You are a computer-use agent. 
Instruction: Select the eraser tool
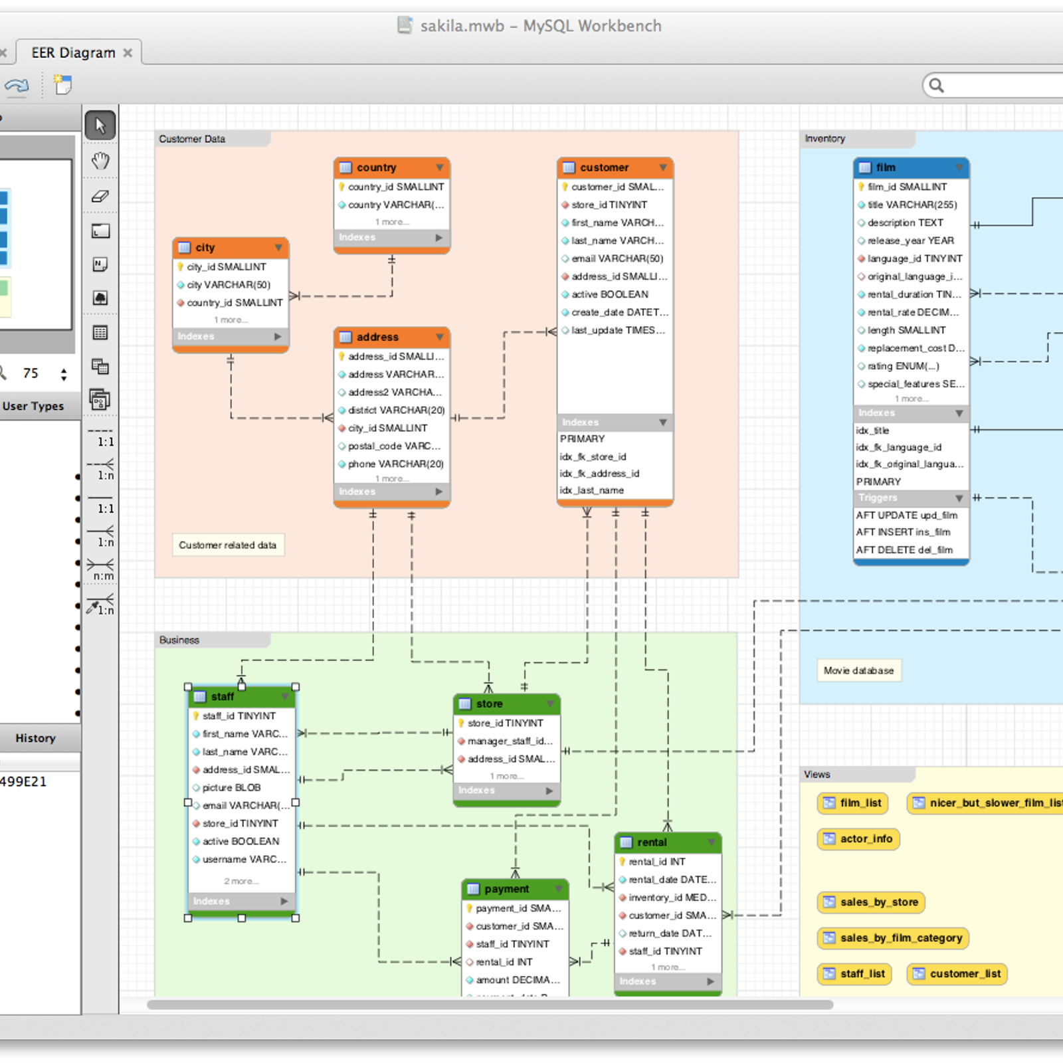100,196
